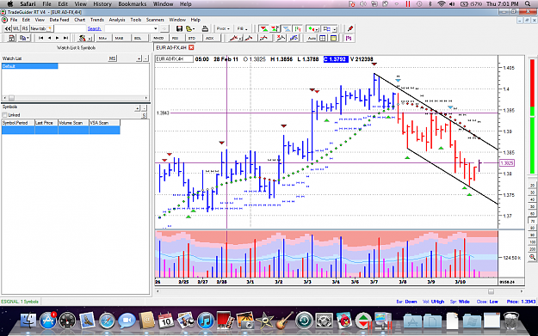
Task: Open the Pivot dropdown
Action: (x=223, y=28)
